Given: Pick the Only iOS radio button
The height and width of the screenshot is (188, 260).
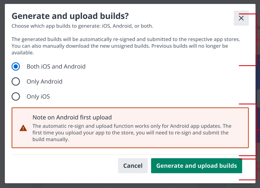Looking at the screenshot, I should point(16,96).
